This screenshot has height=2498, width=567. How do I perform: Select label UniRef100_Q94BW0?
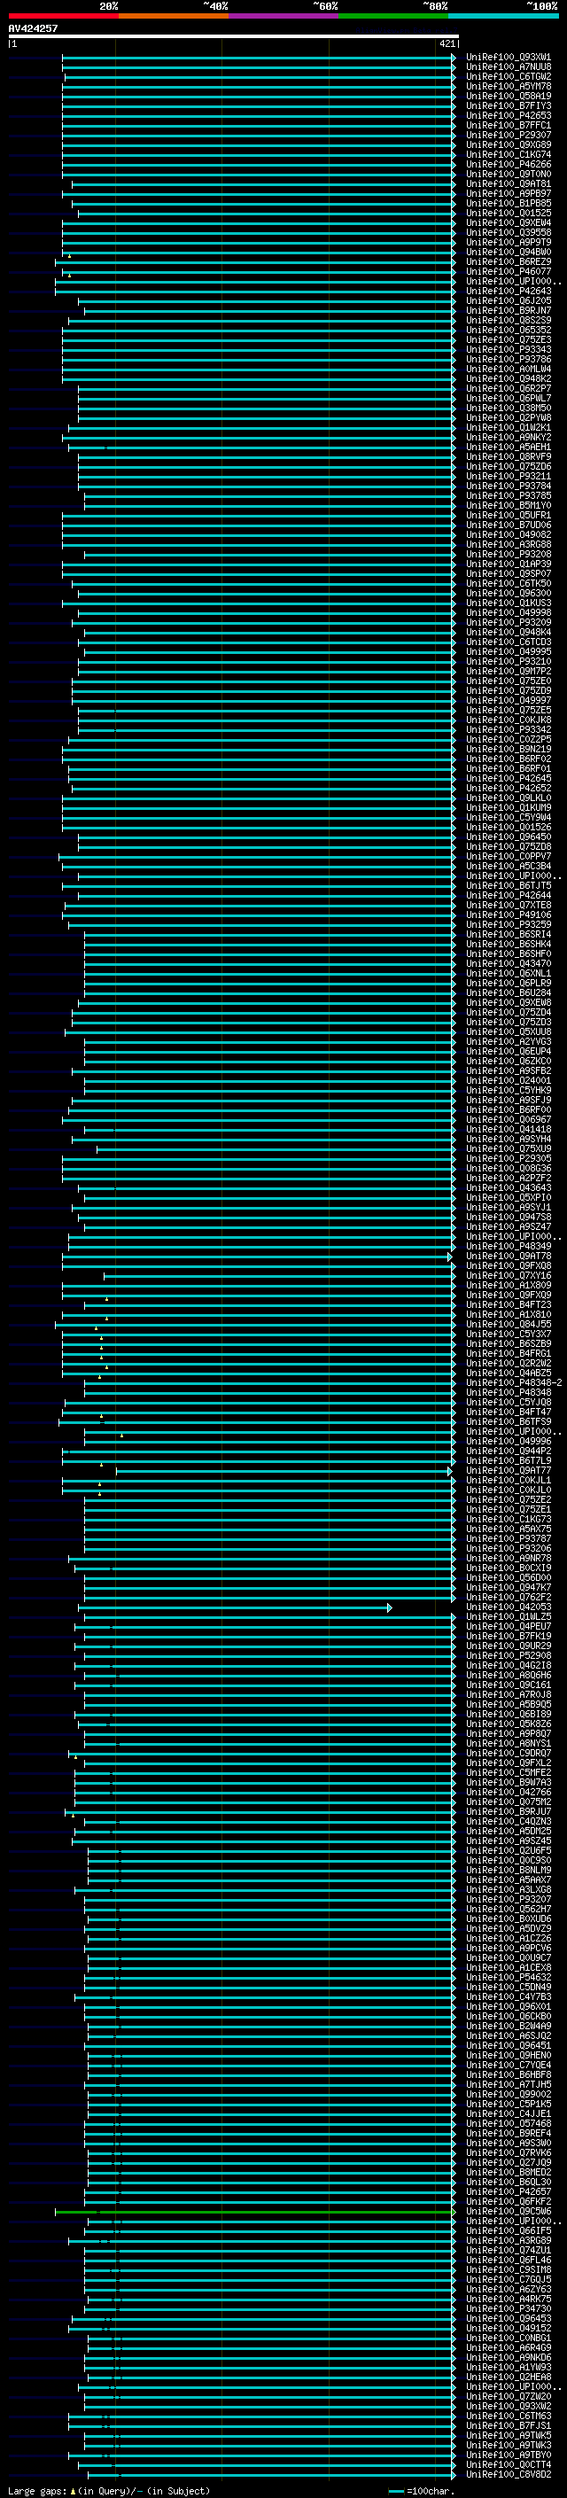point(508,251)
